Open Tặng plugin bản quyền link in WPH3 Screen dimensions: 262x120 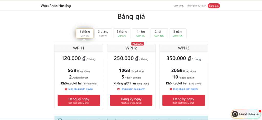(185, 89)
